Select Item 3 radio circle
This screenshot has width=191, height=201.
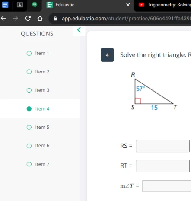[29, 90]
